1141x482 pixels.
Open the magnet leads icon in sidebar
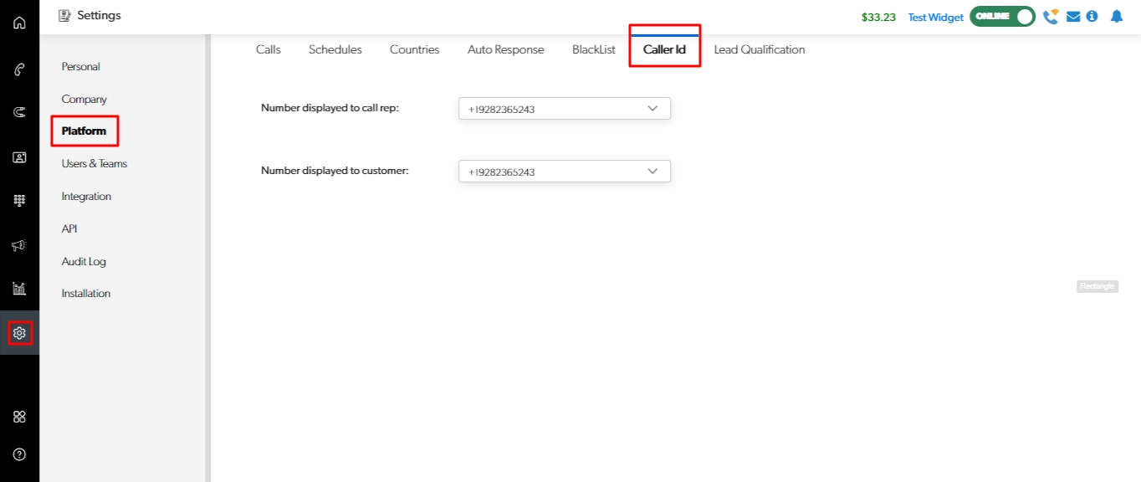point(19,112)
